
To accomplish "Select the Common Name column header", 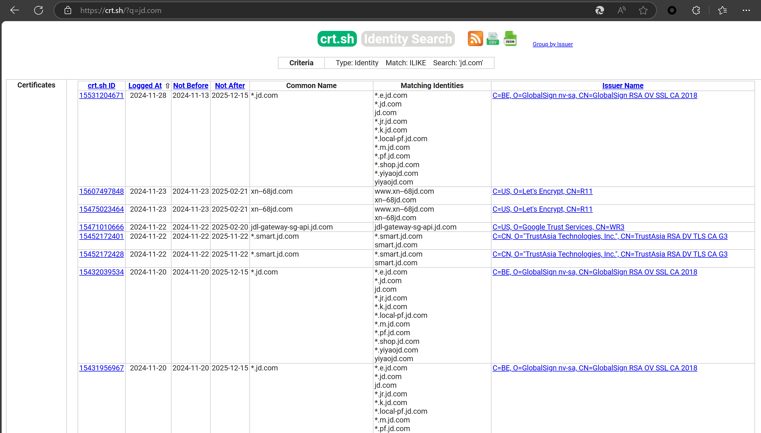I will coord(311,86).
